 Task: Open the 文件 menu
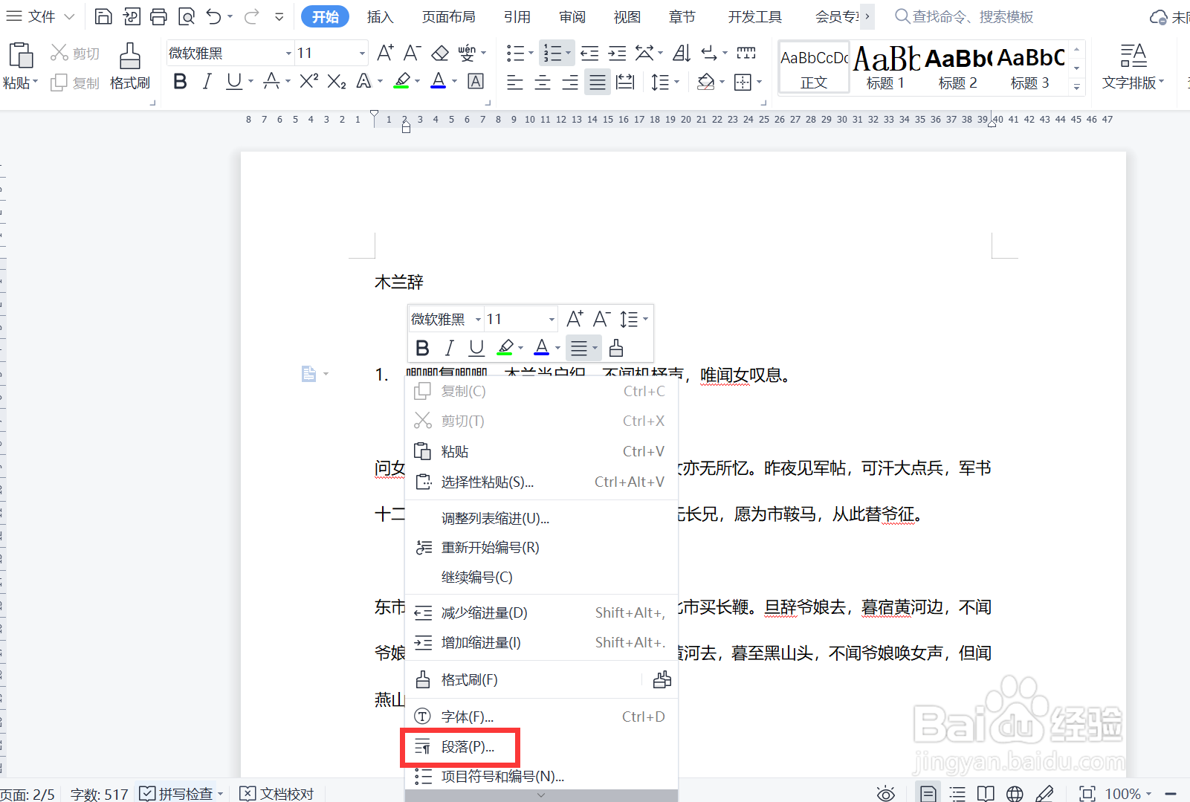click(x=40, y=16)
